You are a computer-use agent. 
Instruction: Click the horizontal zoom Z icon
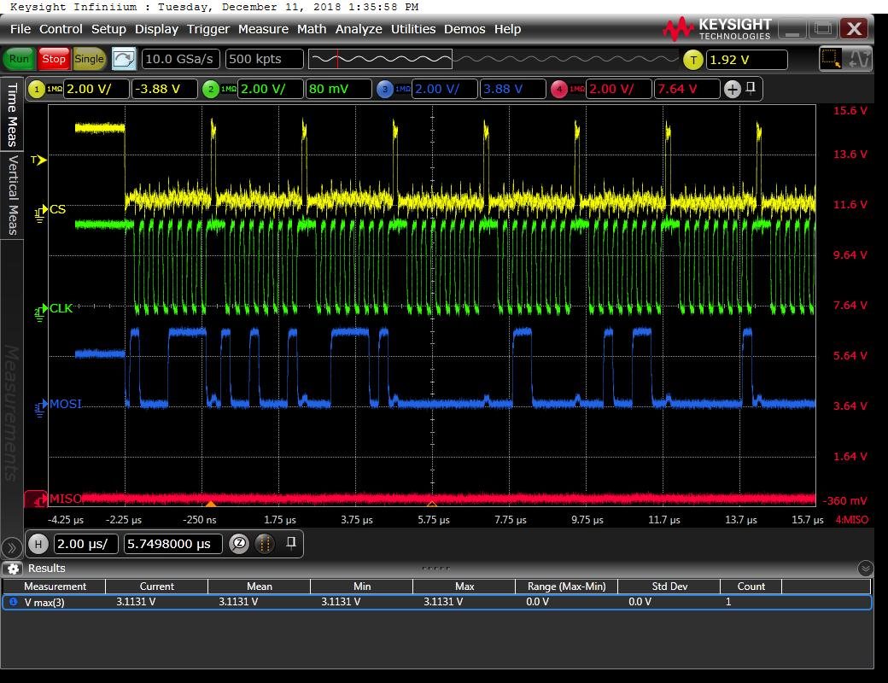(239, 544)
